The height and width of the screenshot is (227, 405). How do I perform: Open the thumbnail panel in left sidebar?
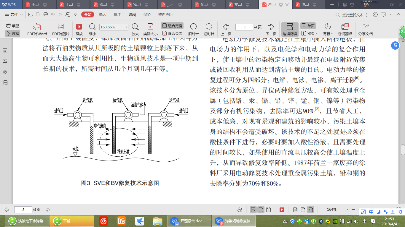pyautogui.click(x=5, y=61)
